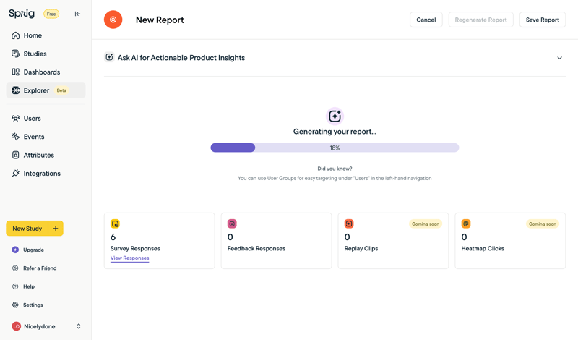This screenshot has width=578, height=340.
Task: Click the Ask AI for Actionable Product Insights heading
Action: [181, 58]
